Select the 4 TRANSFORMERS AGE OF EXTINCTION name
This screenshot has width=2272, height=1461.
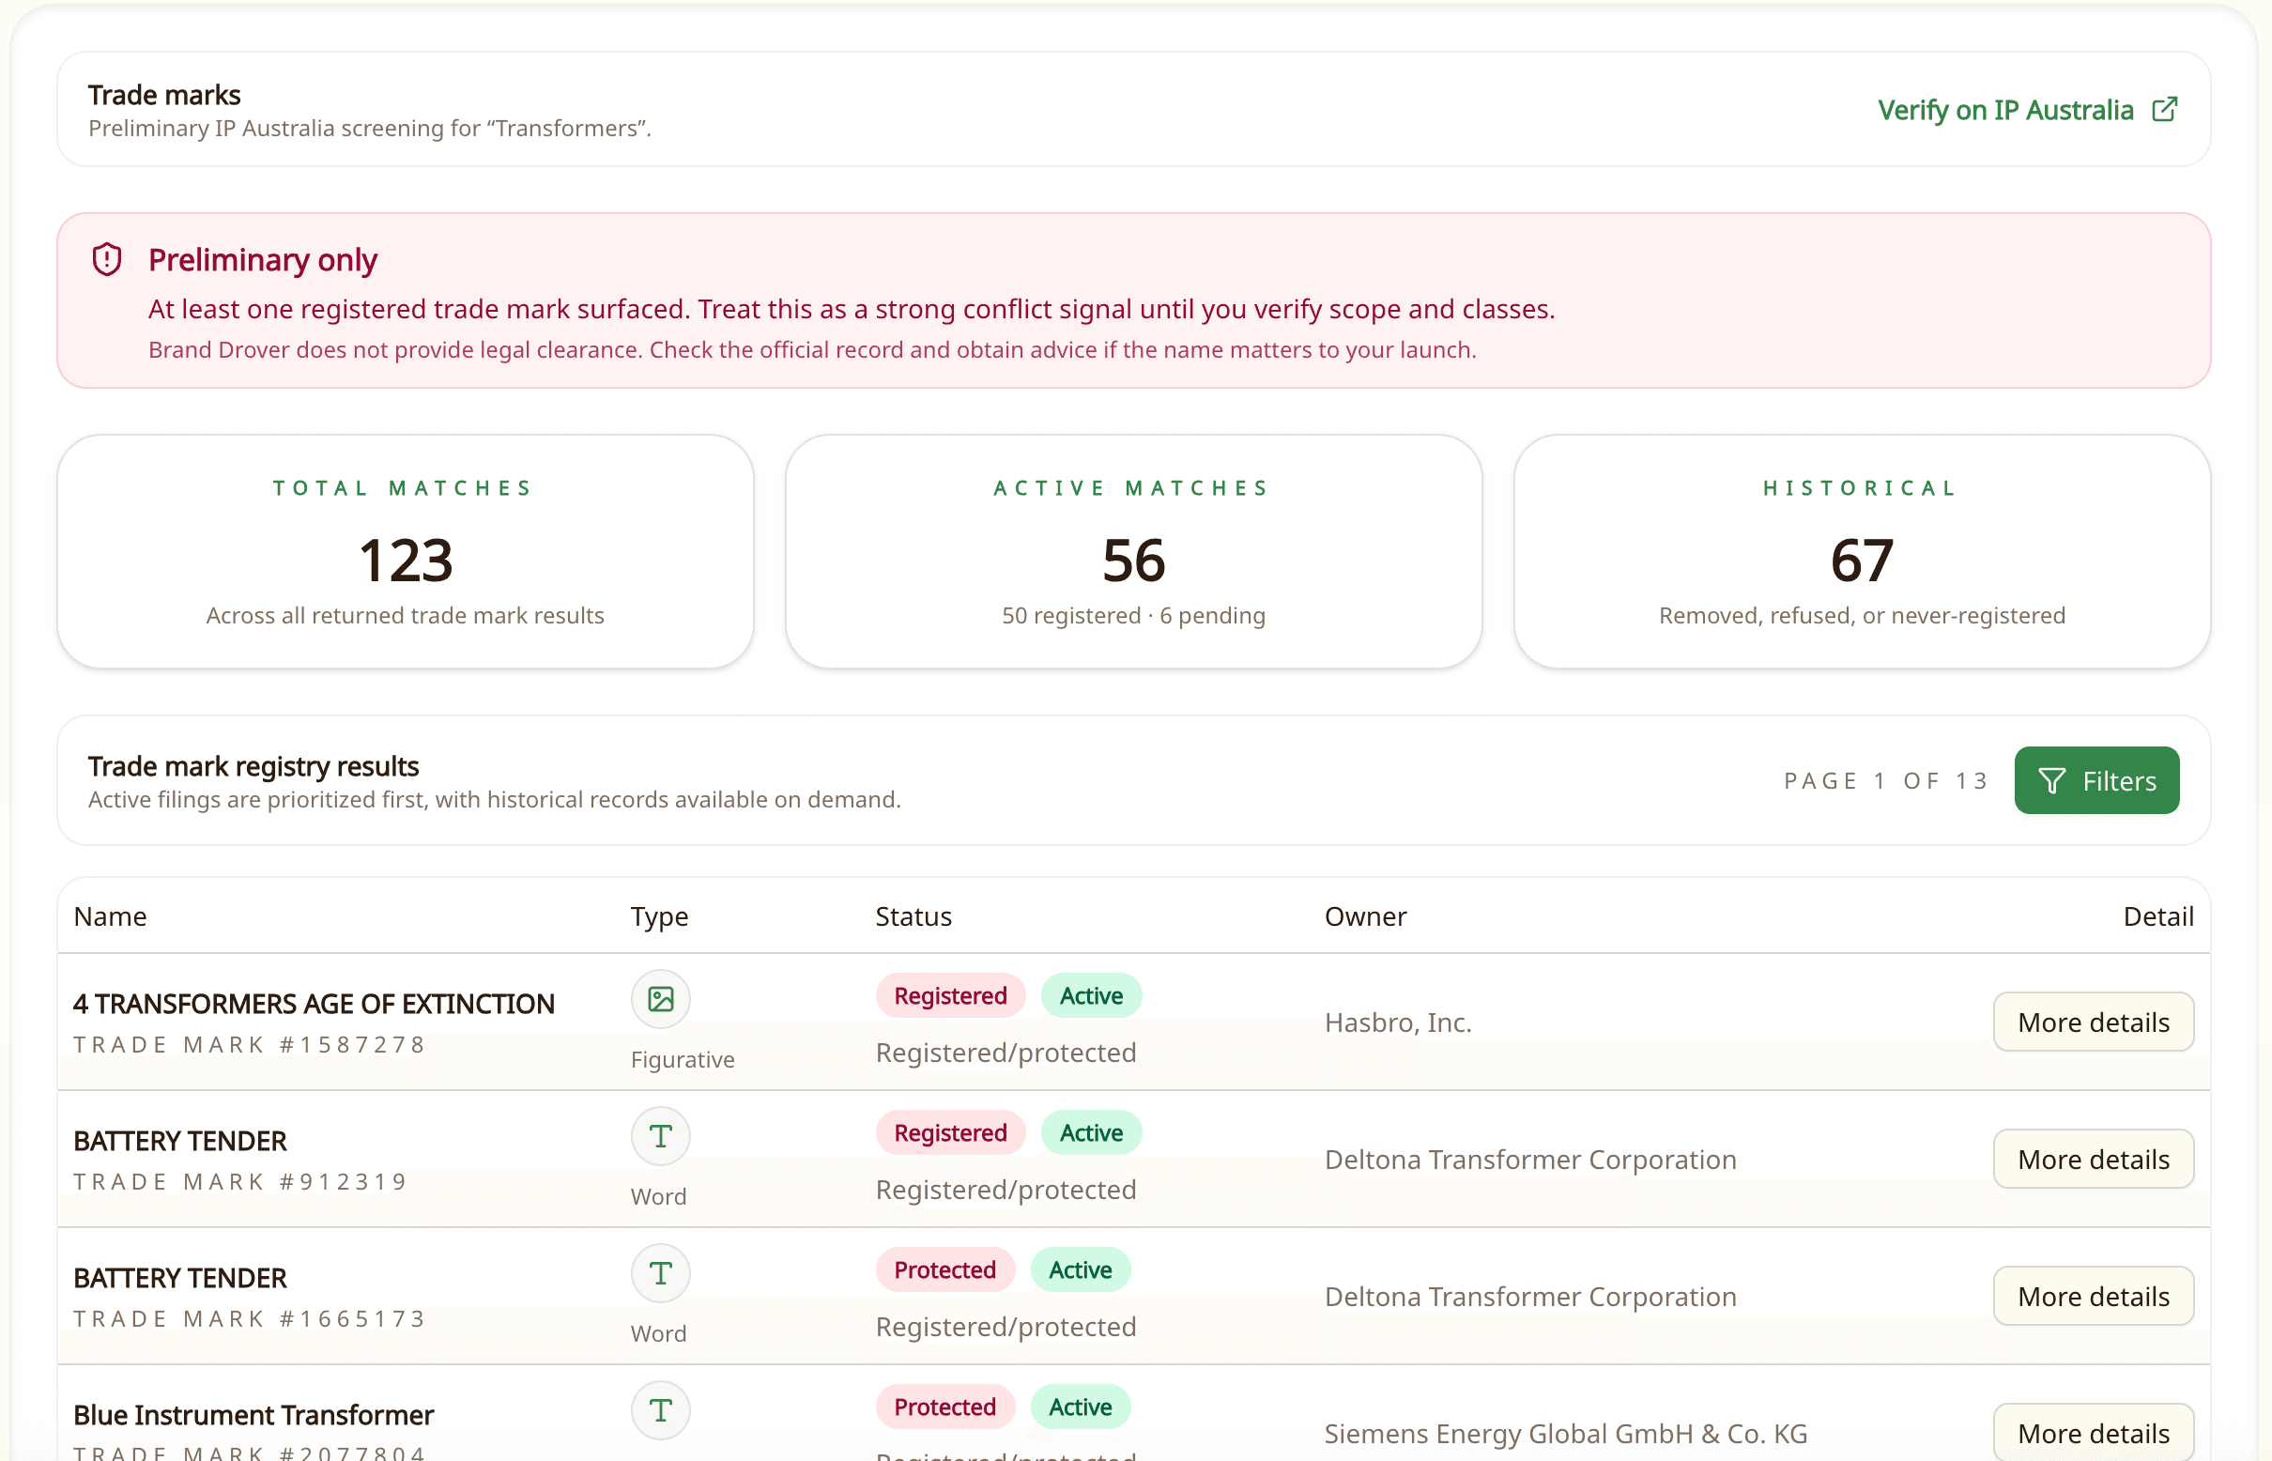pyautogui.click(x=314, y=1004)
